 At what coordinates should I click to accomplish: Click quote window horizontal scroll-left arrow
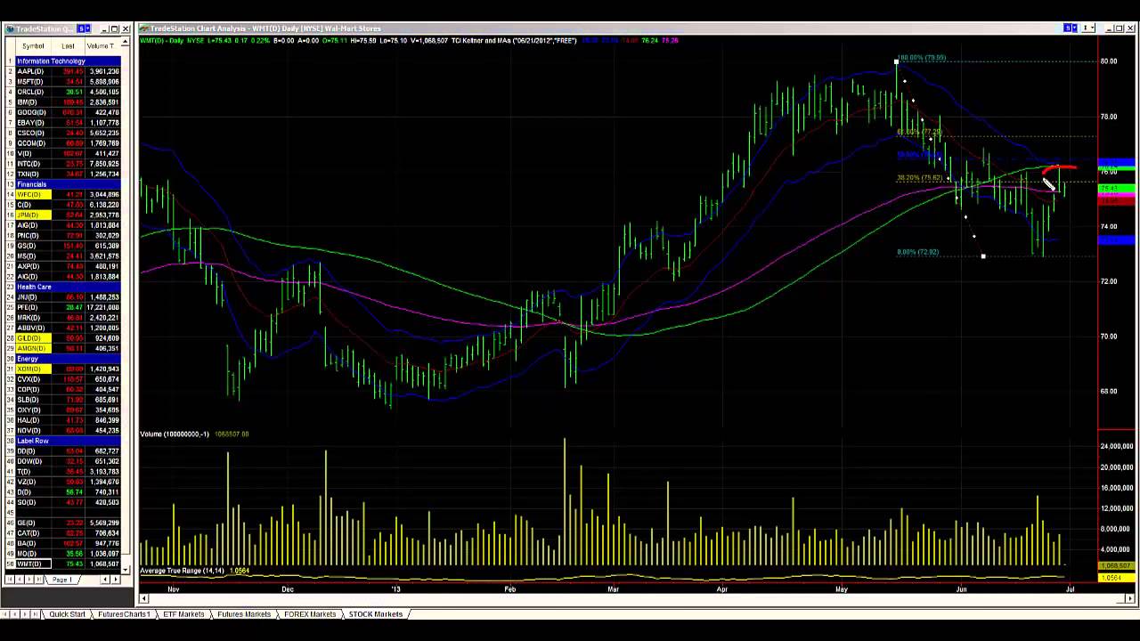coord(105,580)
